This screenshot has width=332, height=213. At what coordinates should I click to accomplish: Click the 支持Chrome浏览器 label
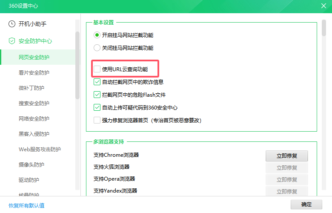coord(116,155)
